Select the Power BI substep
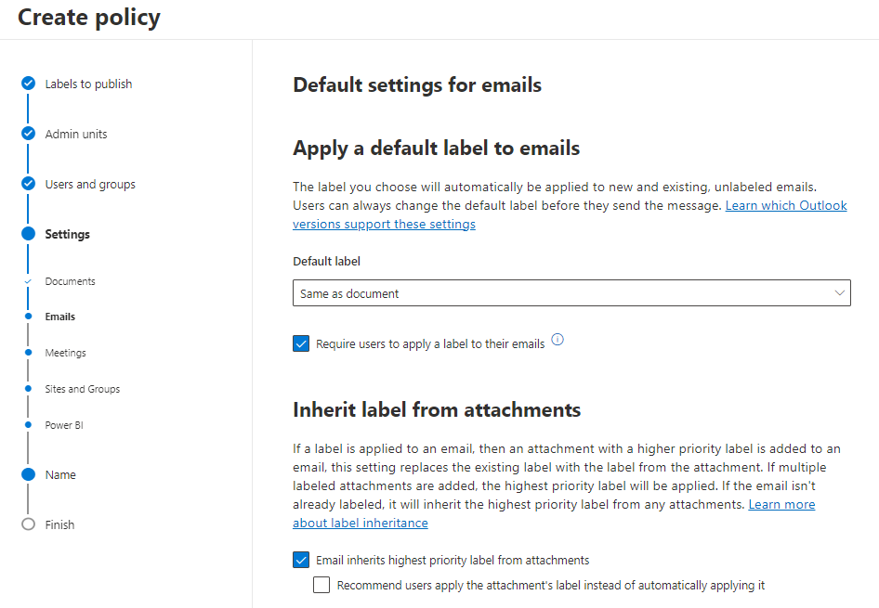Viewport: 879px width, 608px height. [64, 425]
